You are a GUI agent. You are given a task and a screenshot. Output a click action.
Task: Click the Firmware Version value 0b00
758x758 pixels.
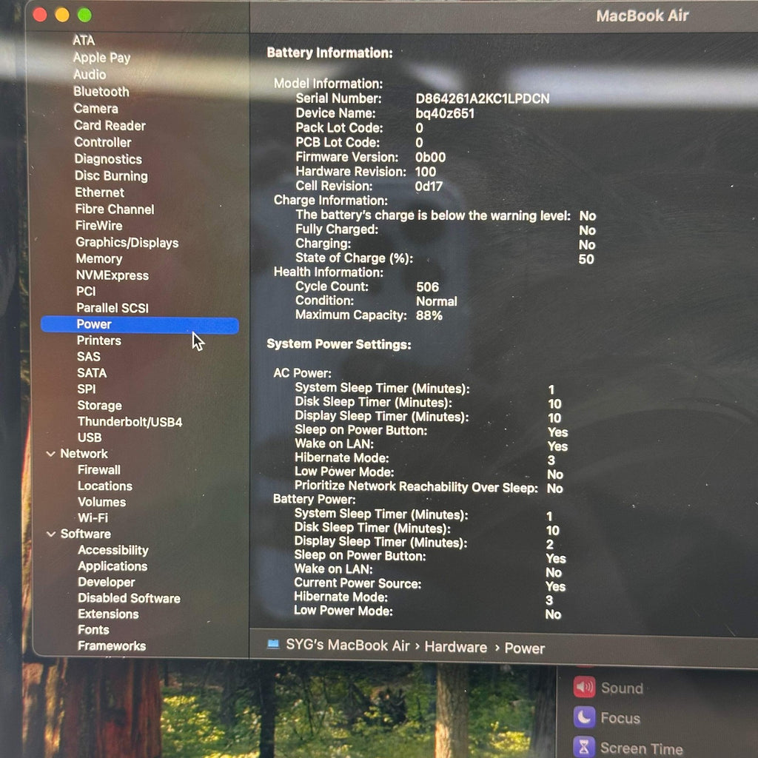tap(430, 157)
